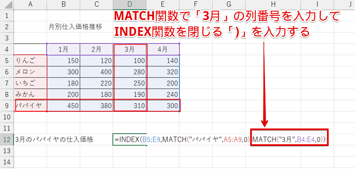The image size is (356, 172).
Task: Select column header F
Action: 196,5
